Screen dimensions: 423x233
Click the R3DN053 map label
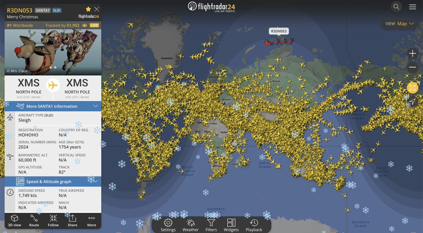click(279, 31)
